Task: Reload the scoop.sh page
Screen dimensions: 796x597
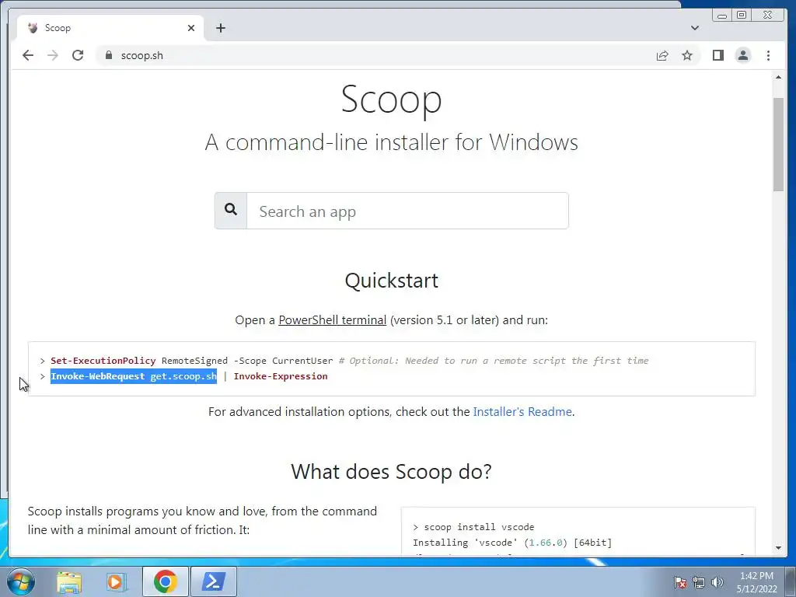Action: [x=78, y=55]
